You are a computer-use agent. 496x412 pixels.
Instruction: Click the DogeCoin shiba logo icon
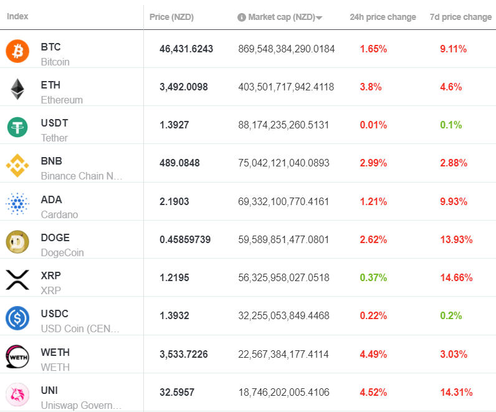pyautogui.click(x=17, y=242)
